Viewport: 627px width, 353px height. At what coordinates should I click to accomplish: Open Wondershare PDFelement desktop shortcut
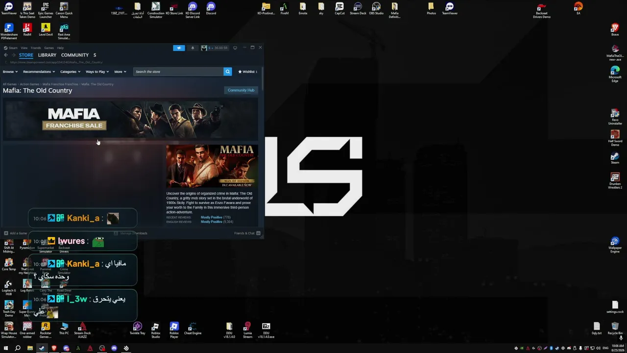9,31
